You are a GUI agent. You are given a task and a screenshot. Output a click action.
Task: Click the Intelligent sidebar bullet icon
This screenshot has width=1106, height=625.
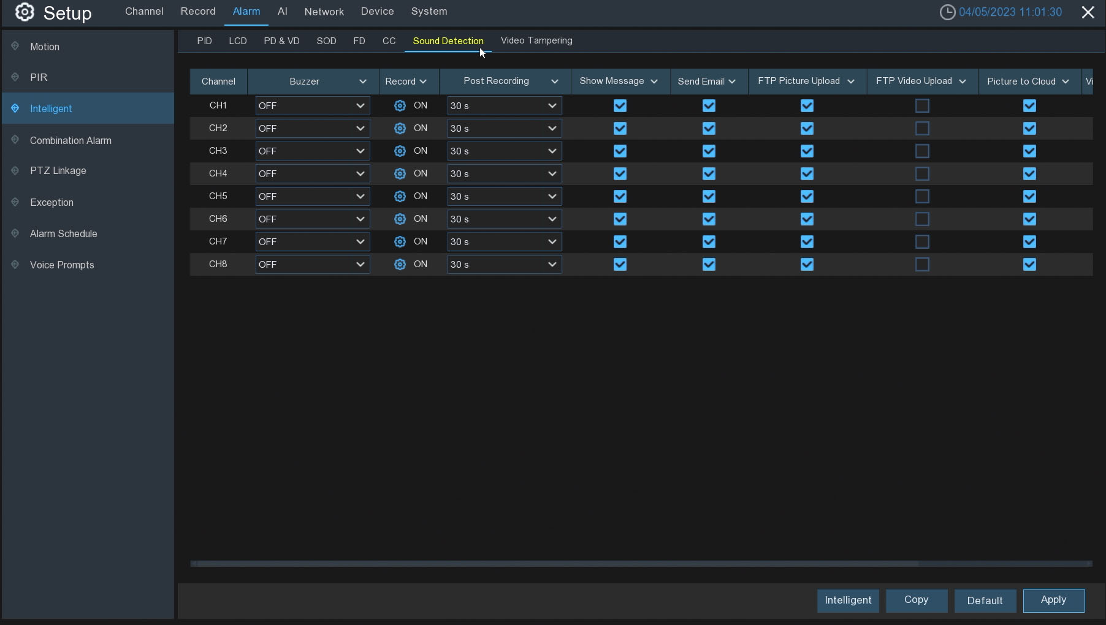point(15,108)
